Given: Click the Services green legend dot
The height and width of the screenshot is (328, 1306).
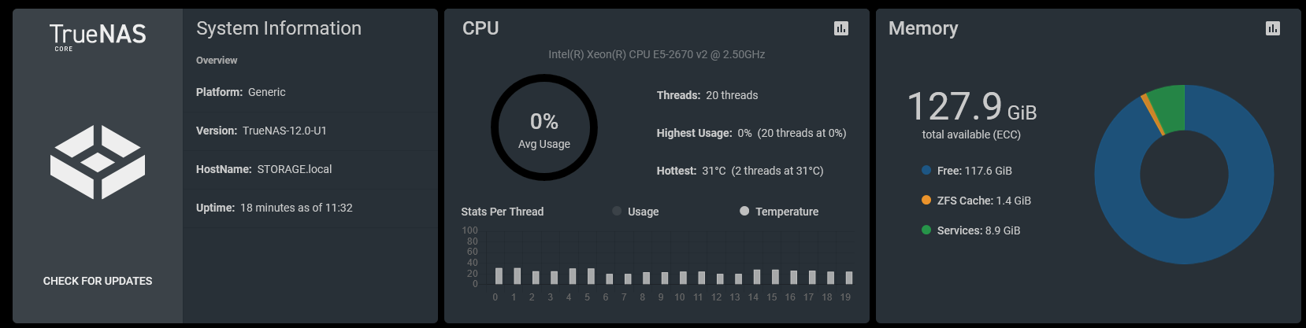Looking at the screenshot, I should (x=926, y=230).
